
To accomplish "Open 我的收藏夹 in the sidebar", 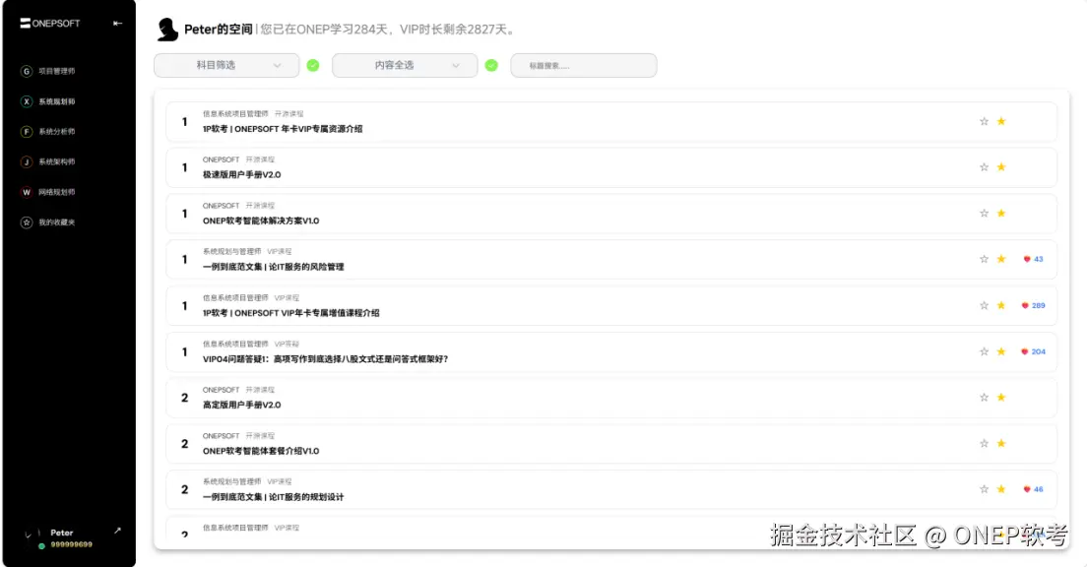I will pos(57,222).
